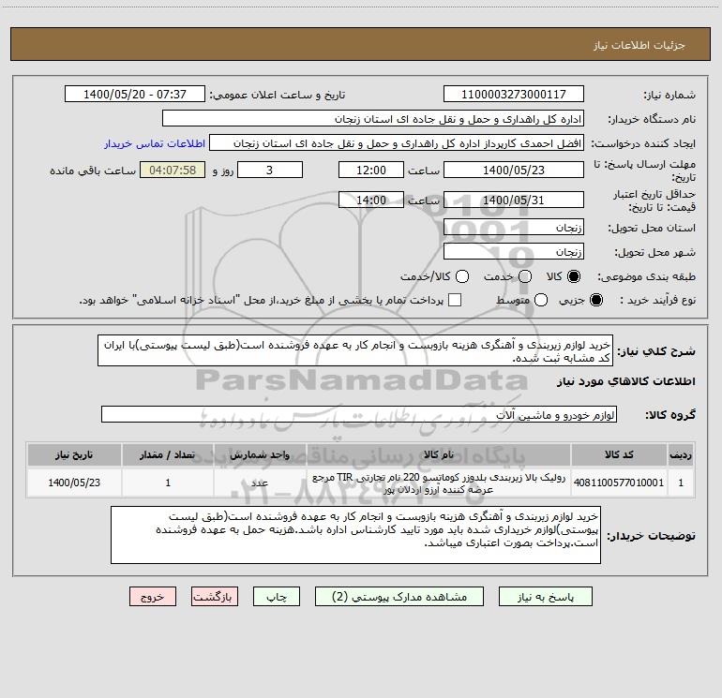This screenshot has width=722, height=698.
Task: Click the buyer organization name field
Action: click(373, 119)
